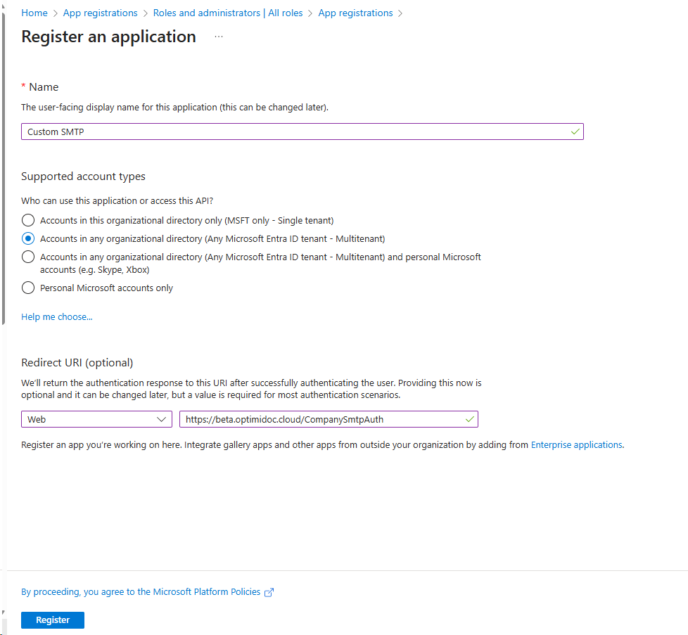Image resolution: width=688 pixels, height=635 pixels.
Task: Open the Web platform type dropdown
Action: pos(96,419)
